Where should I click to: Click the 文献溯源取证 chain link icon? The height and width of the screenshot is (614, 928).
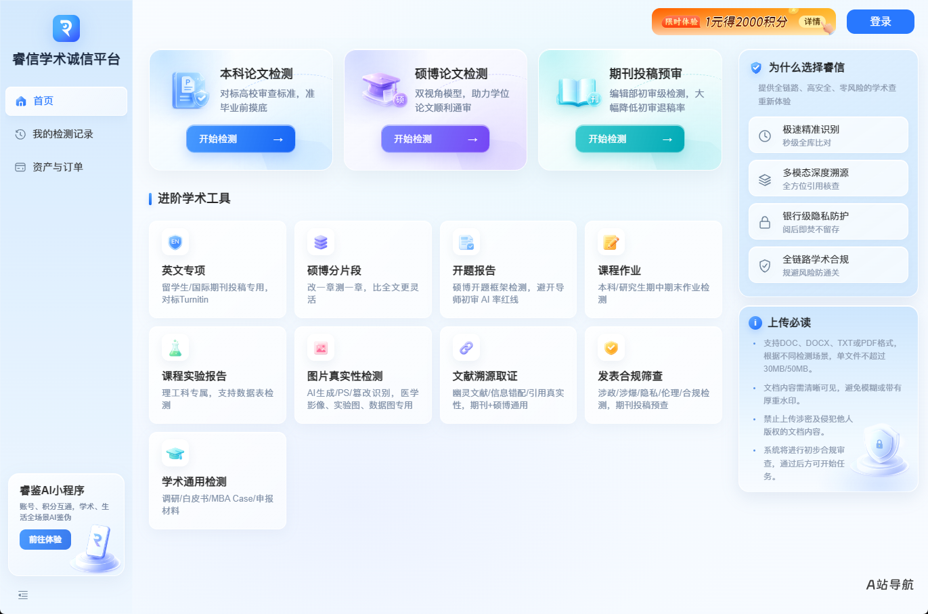tap(466, 348)
